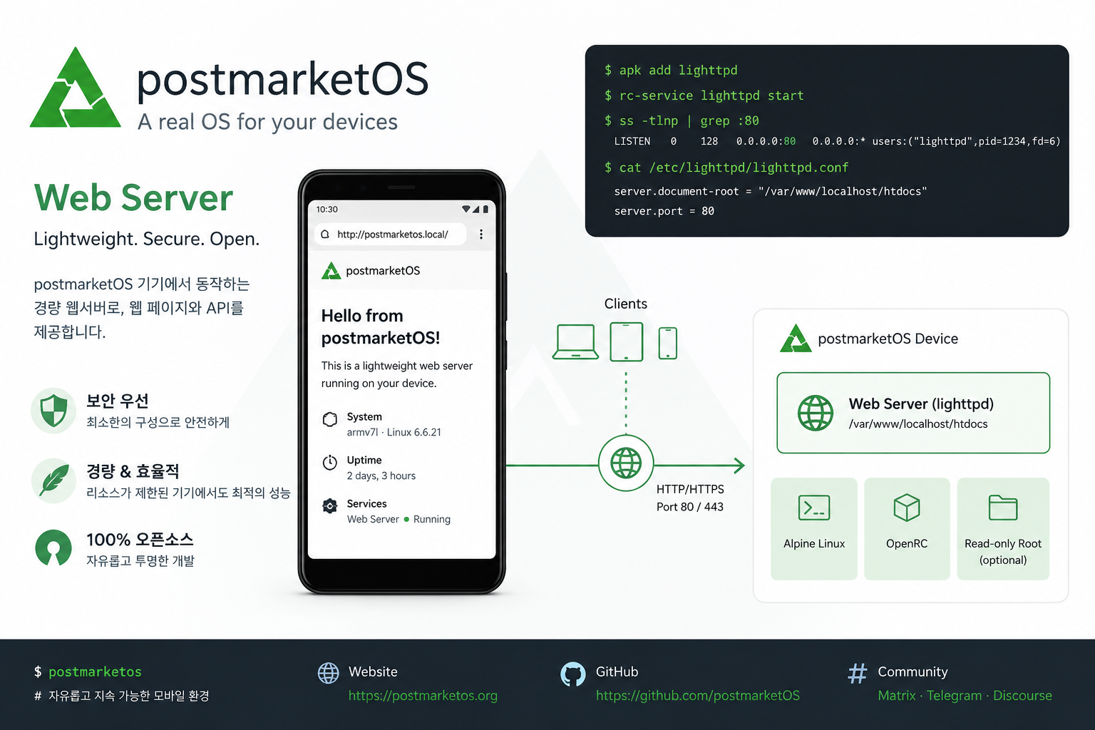Viewport: 1095px width, 730px height.
Task: Click the '최소한의 구성으로 안전하게' description
Action: (158, 423)
